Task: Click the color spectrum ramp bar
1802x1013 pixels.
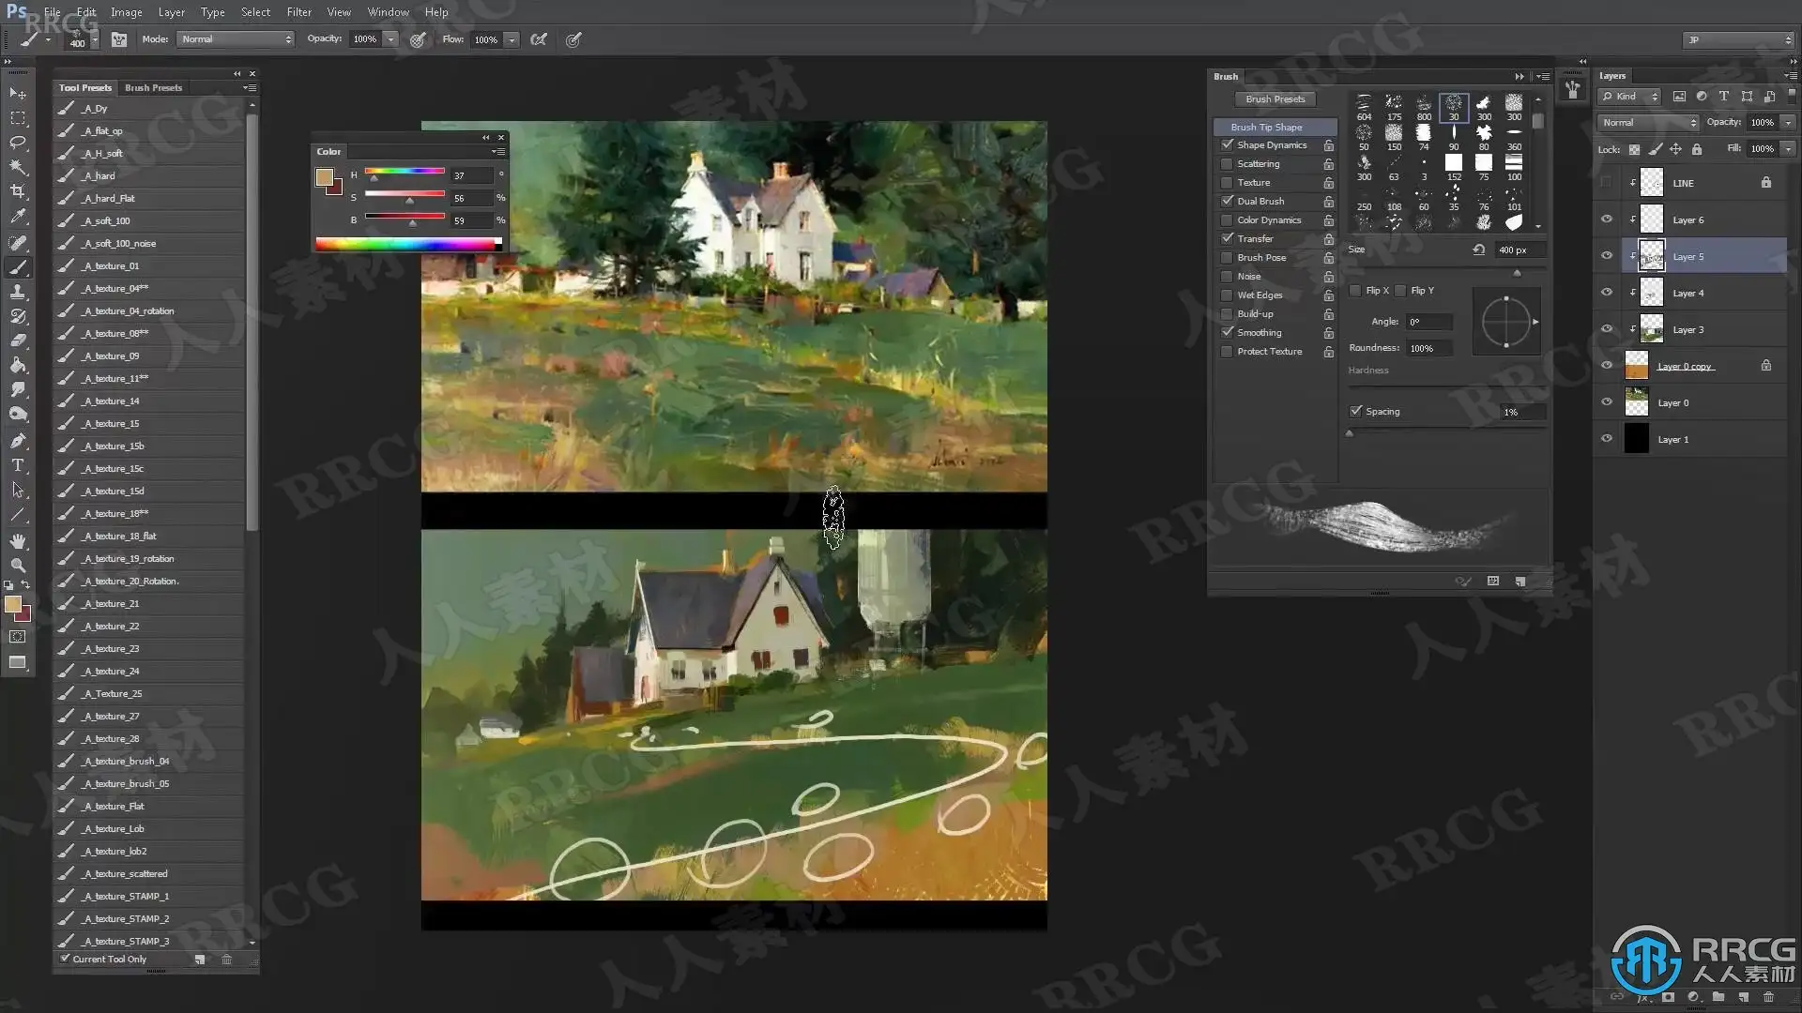Action: [x=407, y=244]
